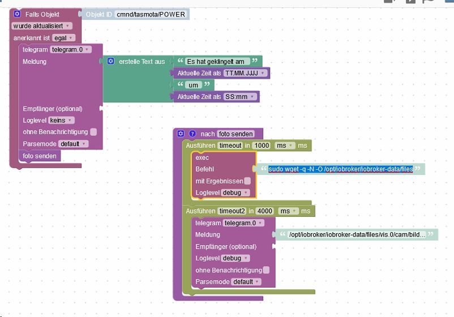
Task: Open telegram.0 dropdown in second telegram block
Action: click(243, 223)
